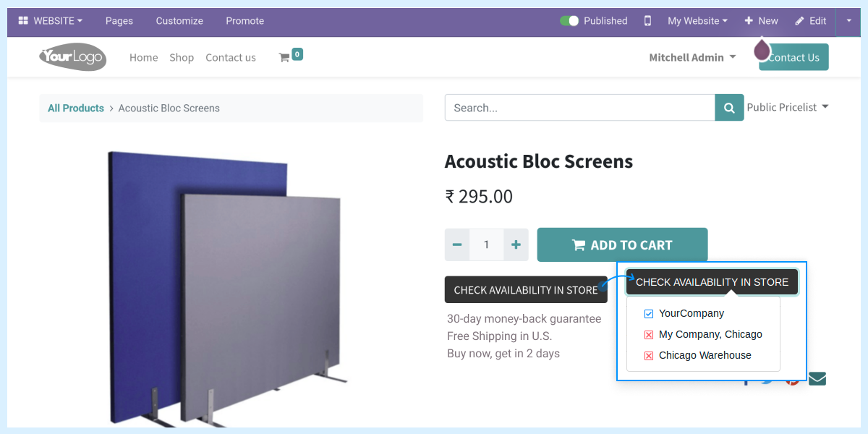Viewport: 868px width, 434px height.
Task: Open the Mitchell Admin dropdown
Action: (692, 57)
